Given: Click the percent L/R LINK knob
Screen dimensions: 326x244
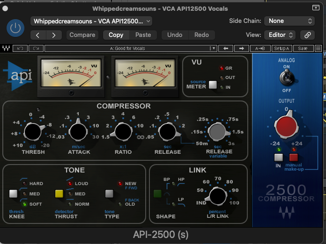Looking at the screenshot, I should tap(217, 196).
